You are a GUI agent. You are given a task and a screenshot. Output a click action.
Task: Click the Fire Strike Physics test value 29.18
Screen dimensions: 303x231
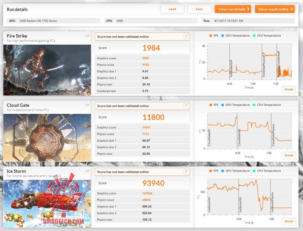146,84
